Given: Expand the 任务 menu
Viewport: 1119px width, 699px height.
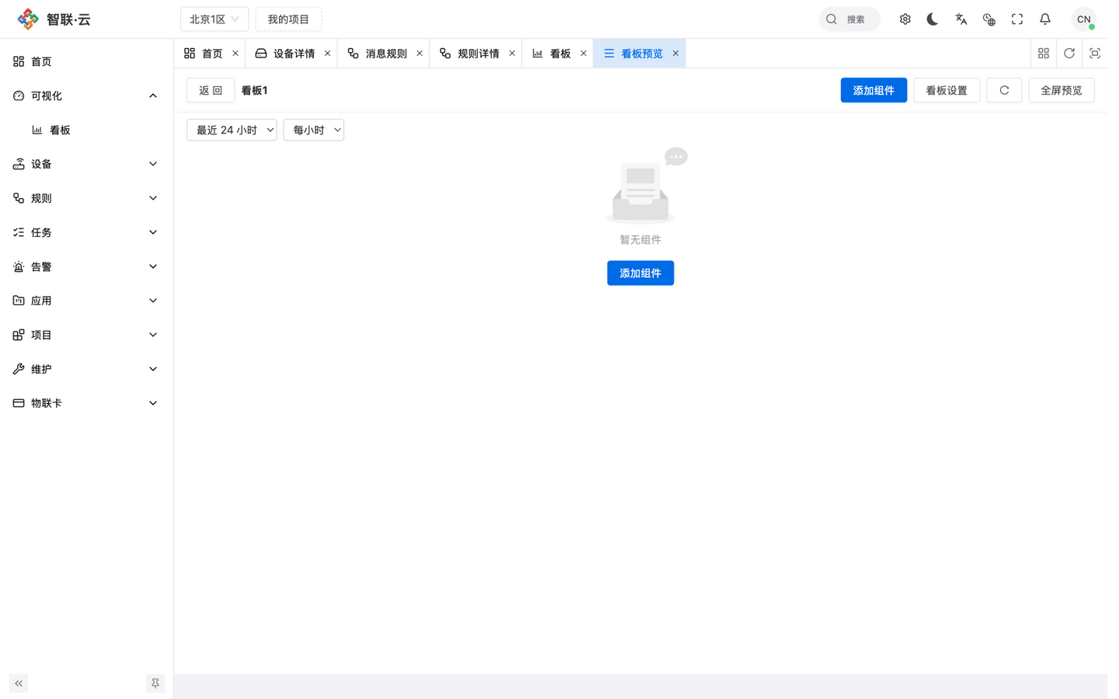Looking at the screenshot, I should click(86, 232).
